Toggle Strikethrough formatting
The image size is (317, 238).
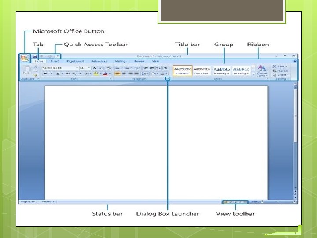[x=67, y=74]
